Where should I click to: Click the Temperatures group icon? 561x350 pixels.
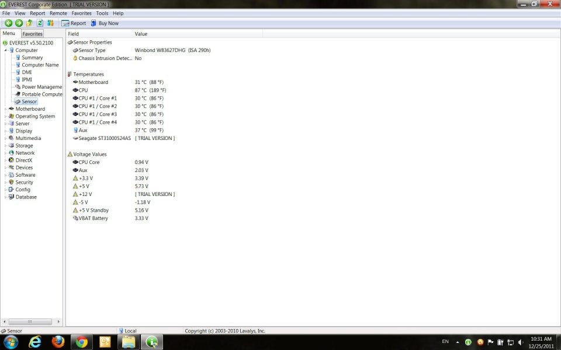click(70, 74)
